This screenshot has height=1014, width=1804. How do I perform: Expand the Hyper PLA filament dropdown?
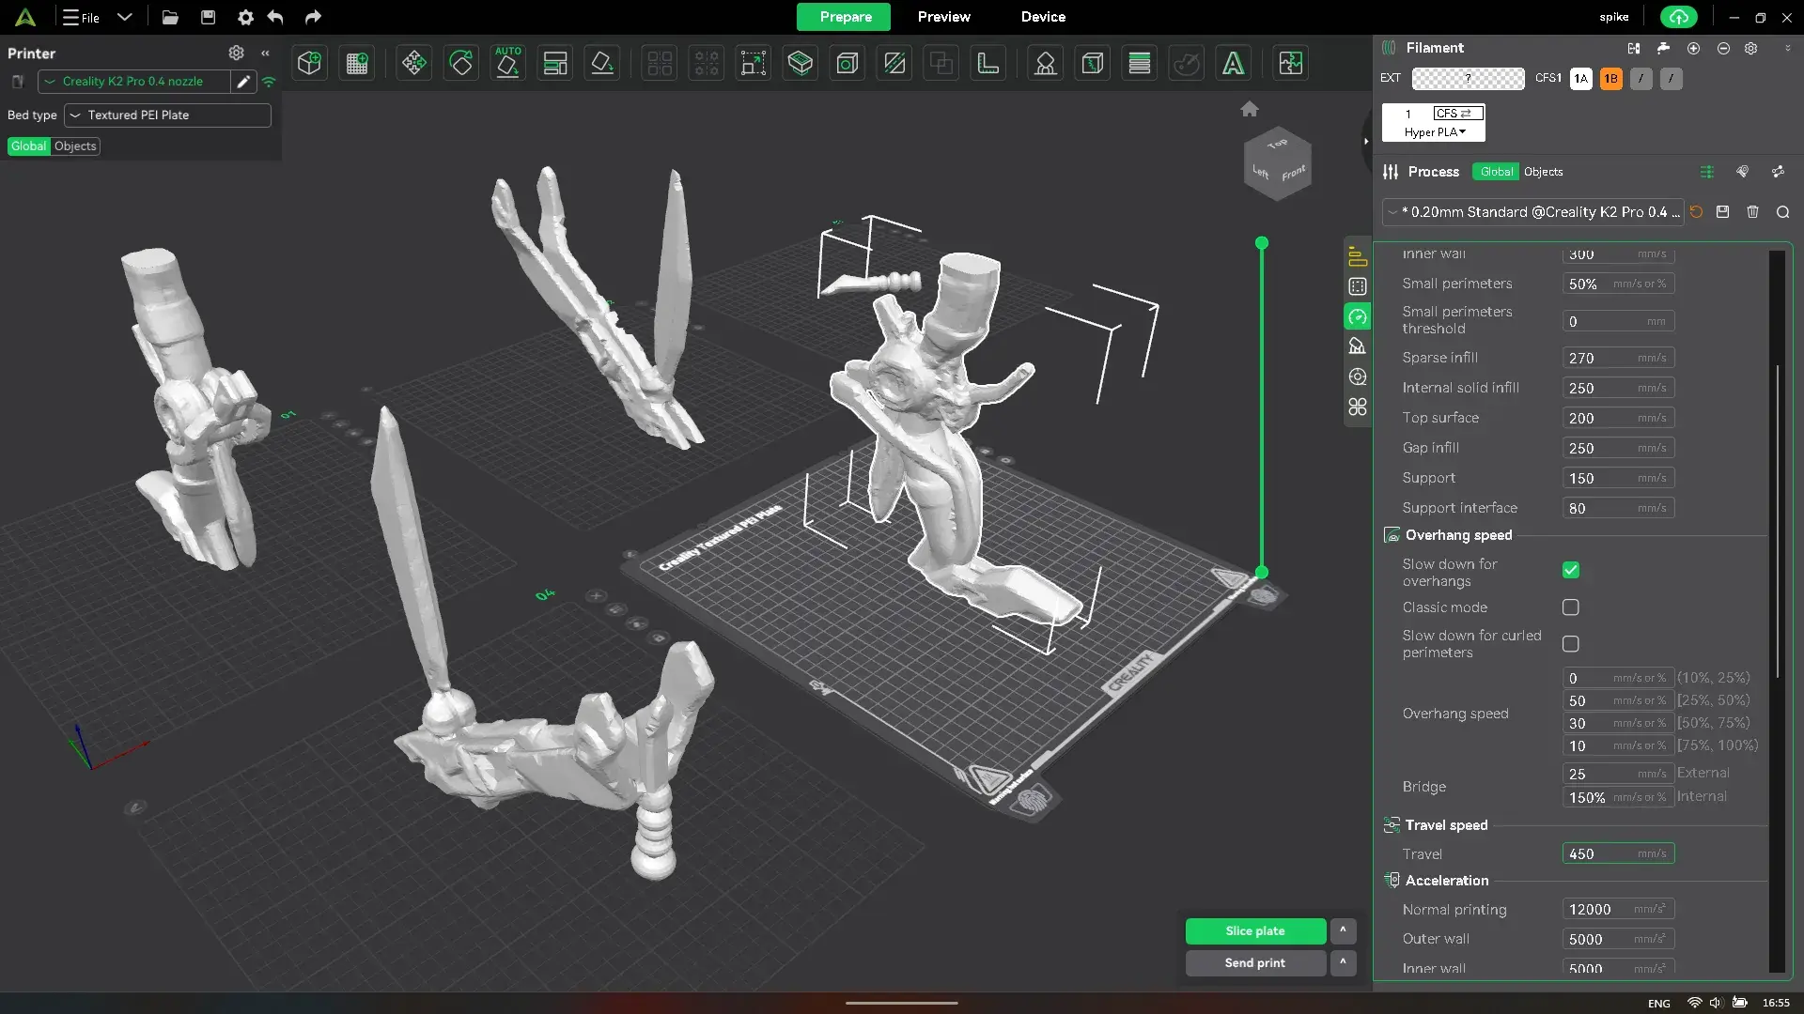[1434, 132]
